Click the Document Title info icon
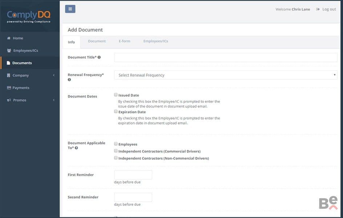 coord(99,57)
